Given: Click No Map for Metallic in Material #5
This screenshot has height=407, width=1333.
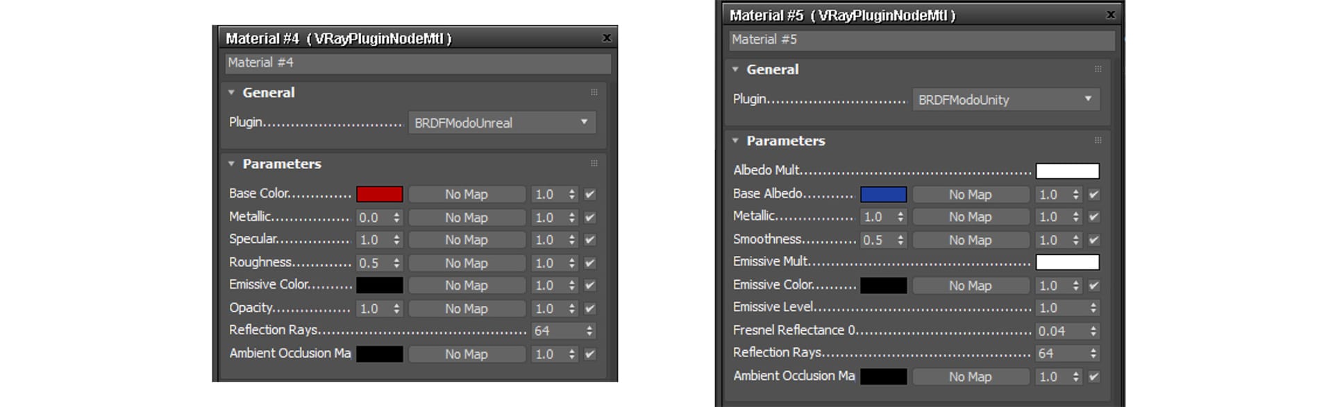Looking at the screenshot, I should pos(971,217).
